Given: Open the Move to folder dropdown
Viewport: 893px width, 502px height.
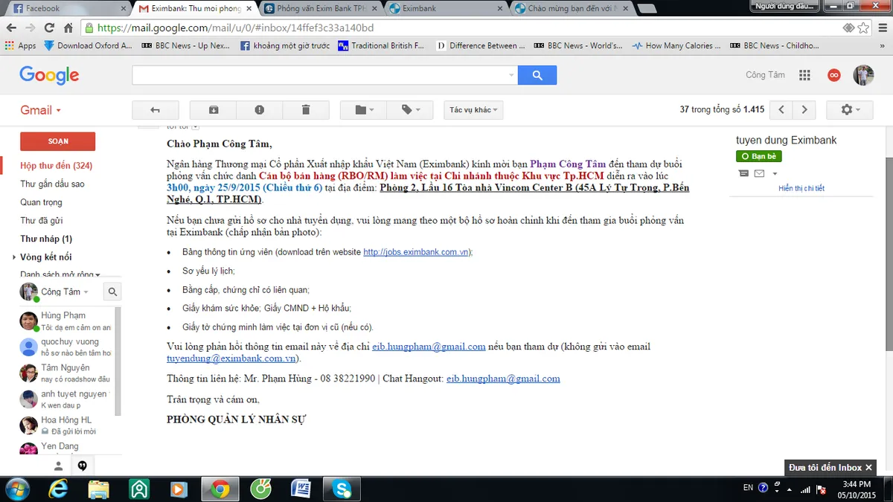Looking at the screenshot, I should (365, 110).
